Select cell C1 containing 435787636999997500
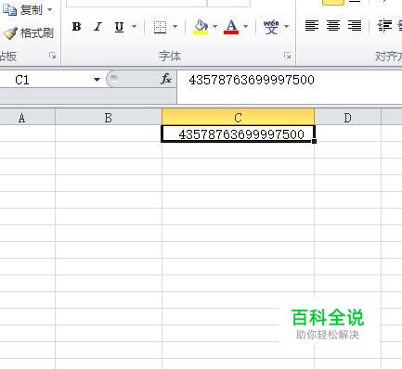 [x=238, y=134]
